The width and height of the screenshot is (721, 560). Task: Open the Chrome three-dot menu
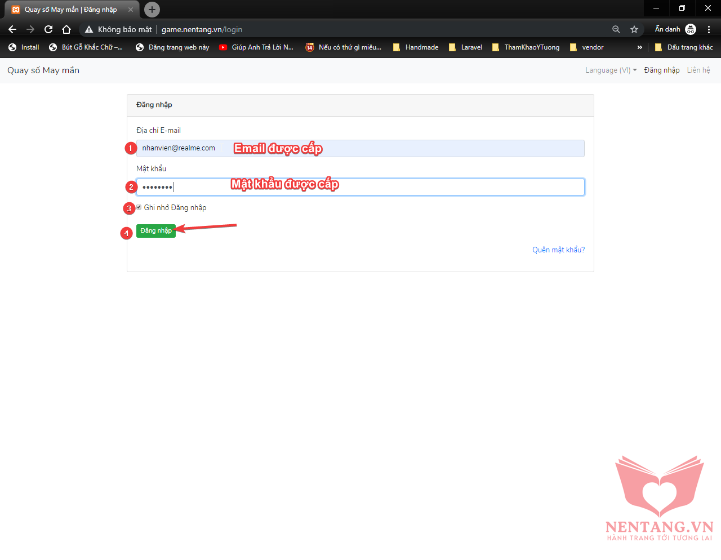[709, 29]
